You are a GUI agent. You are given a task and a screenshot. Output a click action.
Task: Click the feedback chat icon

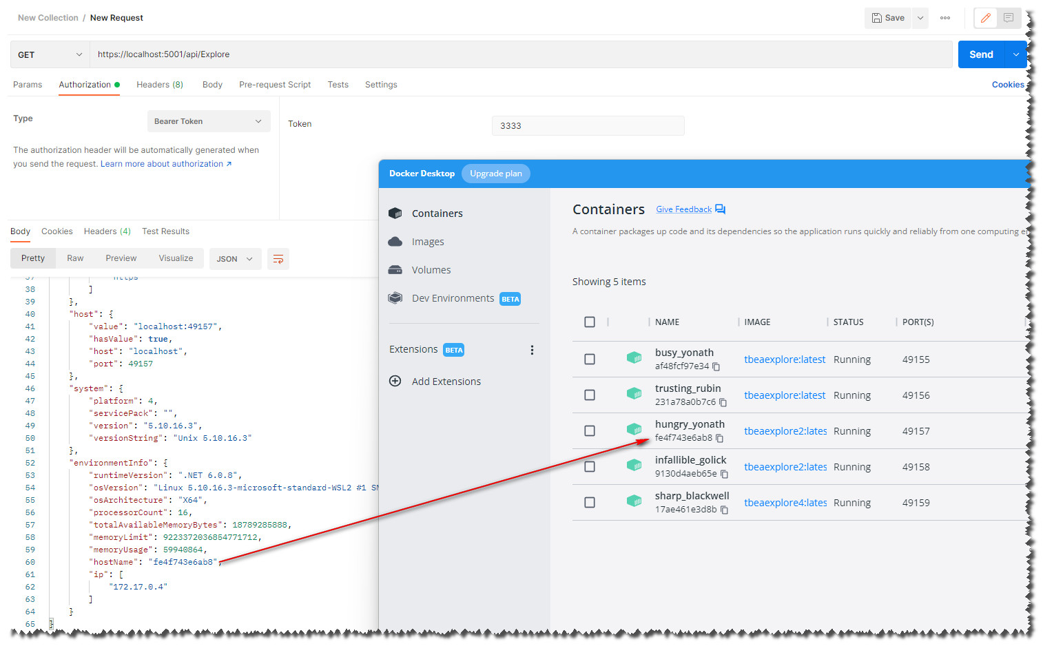[721, 209]
